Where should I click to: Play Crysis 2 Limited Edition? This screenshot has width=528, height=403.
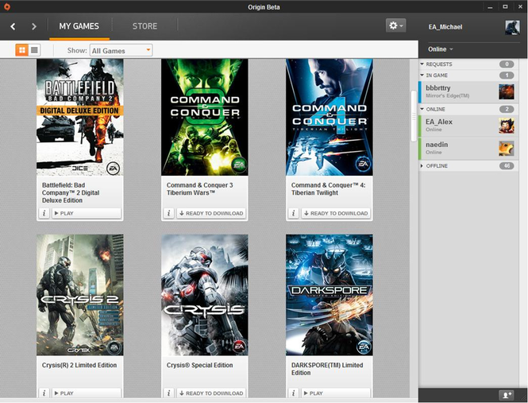87,393
